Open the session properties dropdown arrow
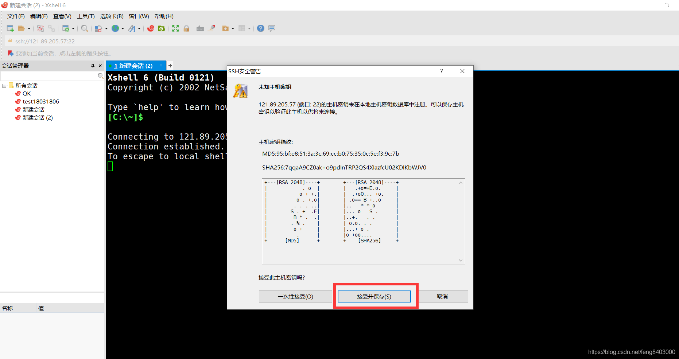679x359 pixels. [73, 28]
